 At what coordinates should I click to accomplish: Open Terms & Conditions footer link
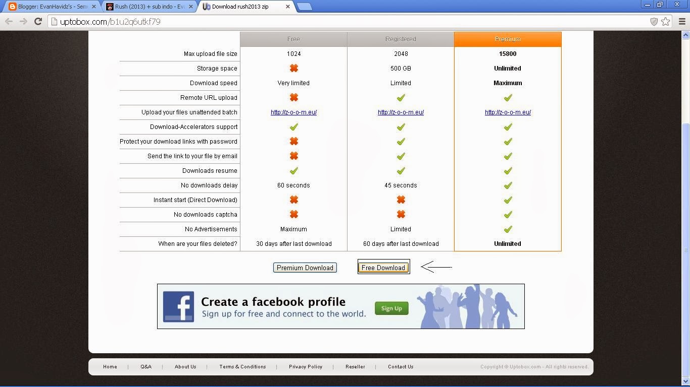(242, 367)
